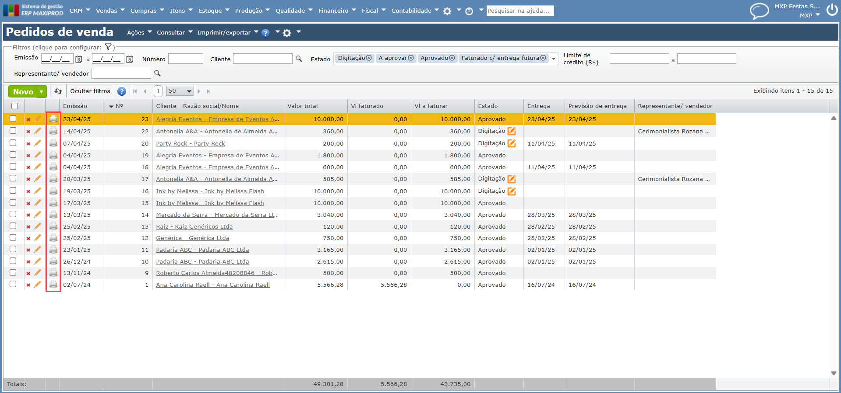Open the Imprimir/exportar menu

227,32
